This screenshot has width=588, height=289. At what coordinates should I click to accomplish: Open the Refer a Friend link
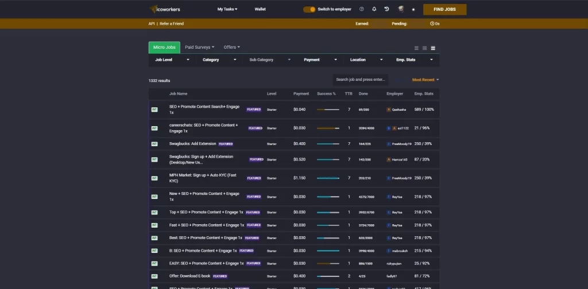[172, 24]
